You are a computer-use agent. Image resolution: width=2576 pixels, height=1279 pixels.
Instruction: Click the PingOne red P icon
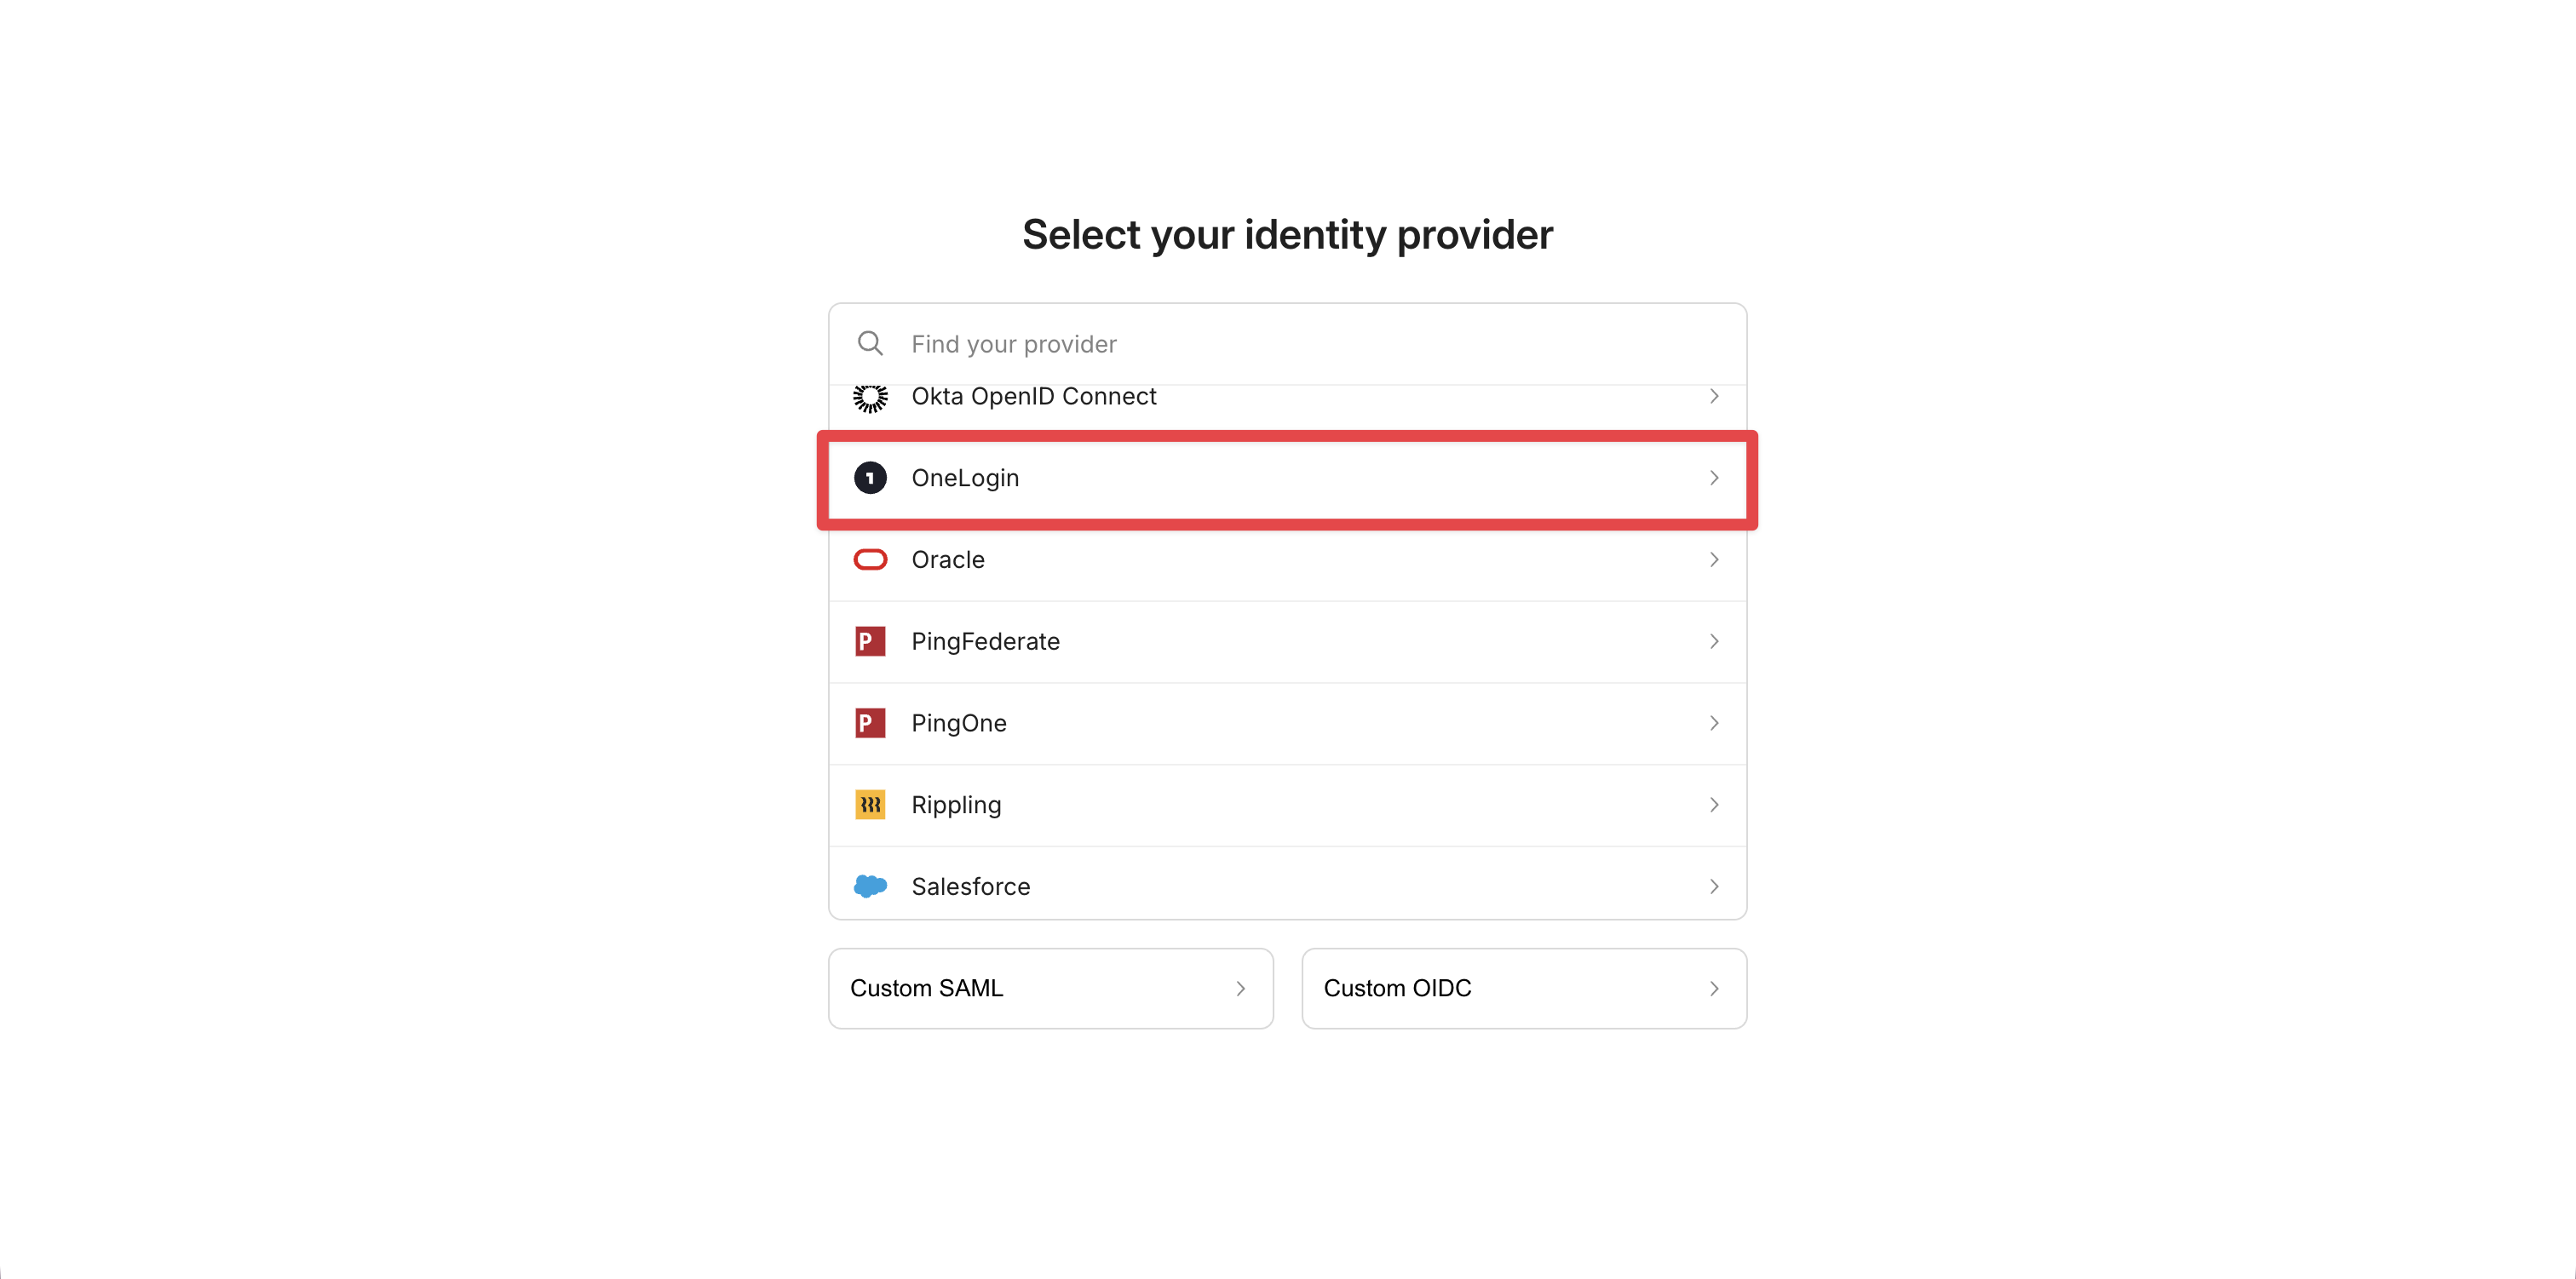870,723
